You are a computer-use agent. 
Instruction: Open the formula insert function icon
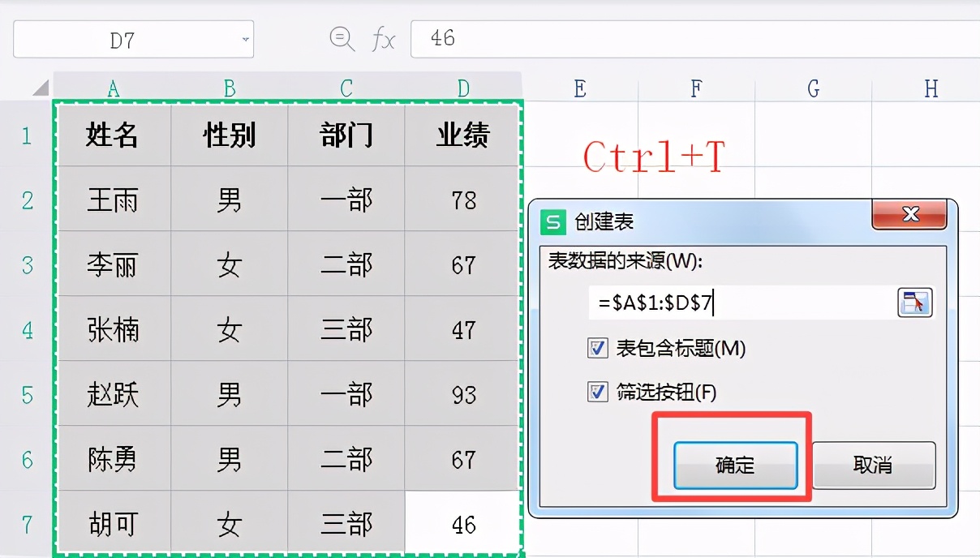pos(383,39)
